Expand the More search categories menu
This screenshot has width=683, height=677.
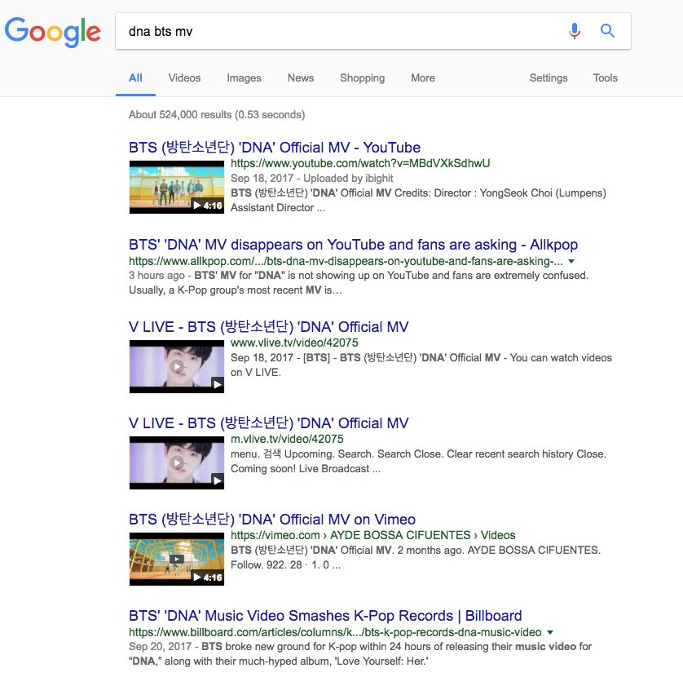pos(423,78)
